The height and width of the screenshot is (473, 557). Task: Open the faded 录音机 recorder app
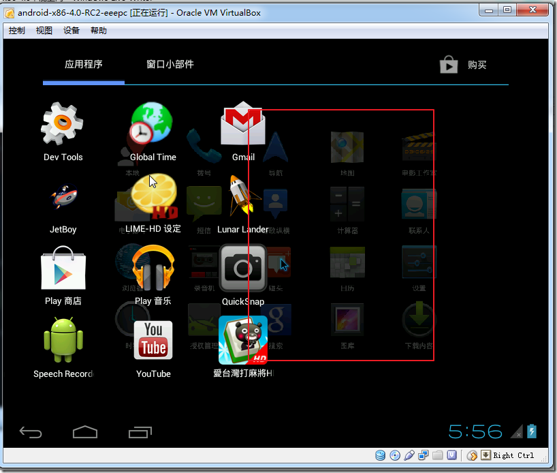tap(204, 262)
